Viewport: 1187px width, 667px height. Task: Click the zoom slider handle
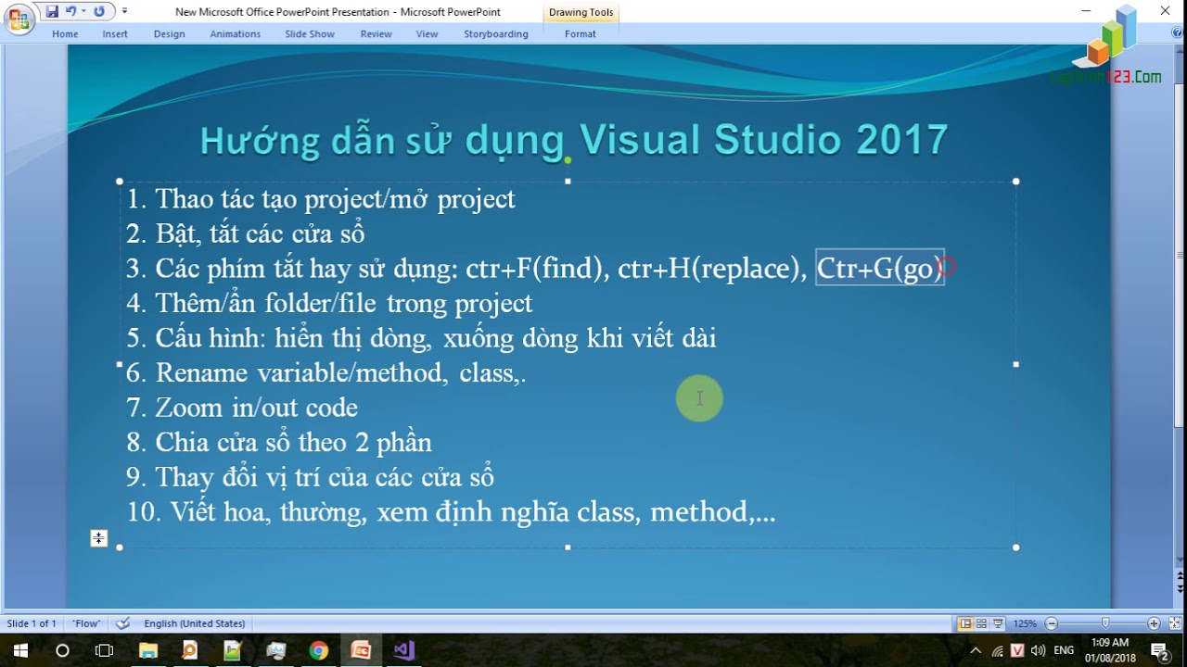1104,623
